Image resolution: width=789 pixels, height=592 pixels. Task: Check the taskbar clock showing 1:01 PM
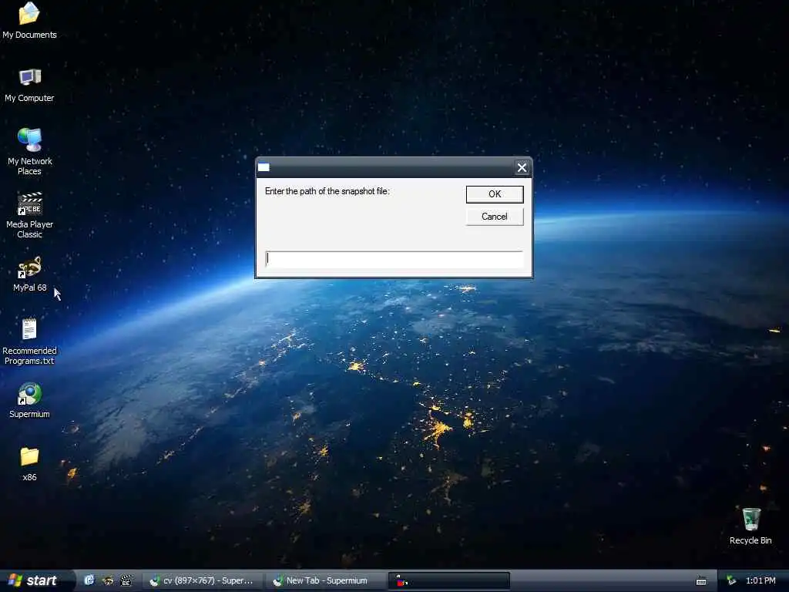point(760,580)
